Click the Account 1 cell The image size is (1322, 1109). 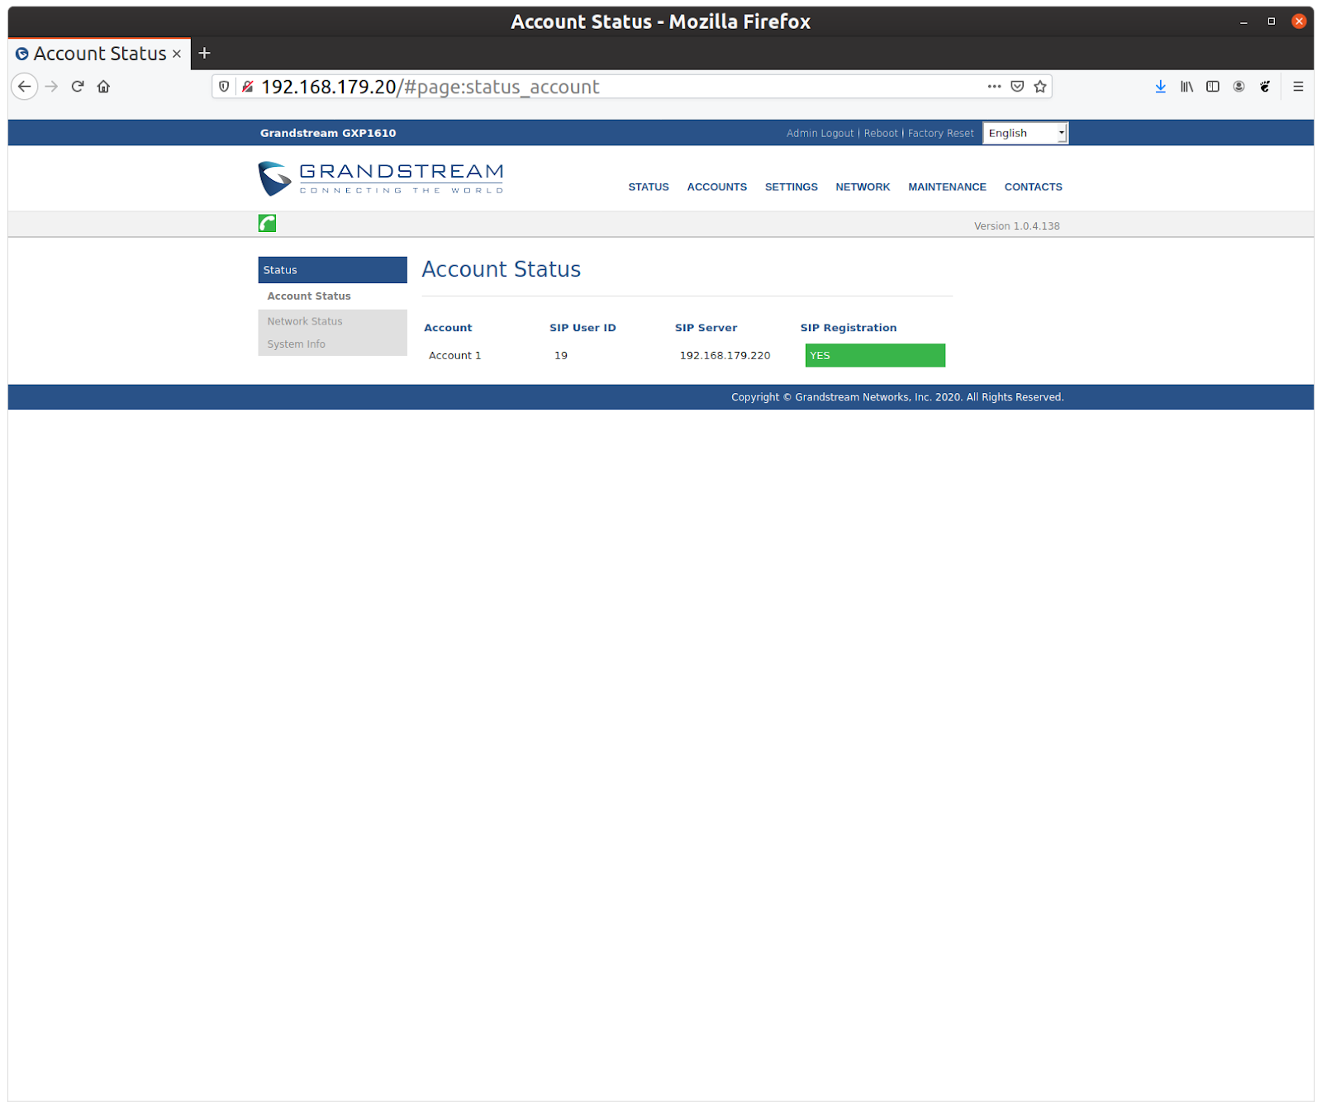click(x=454, y=356)
